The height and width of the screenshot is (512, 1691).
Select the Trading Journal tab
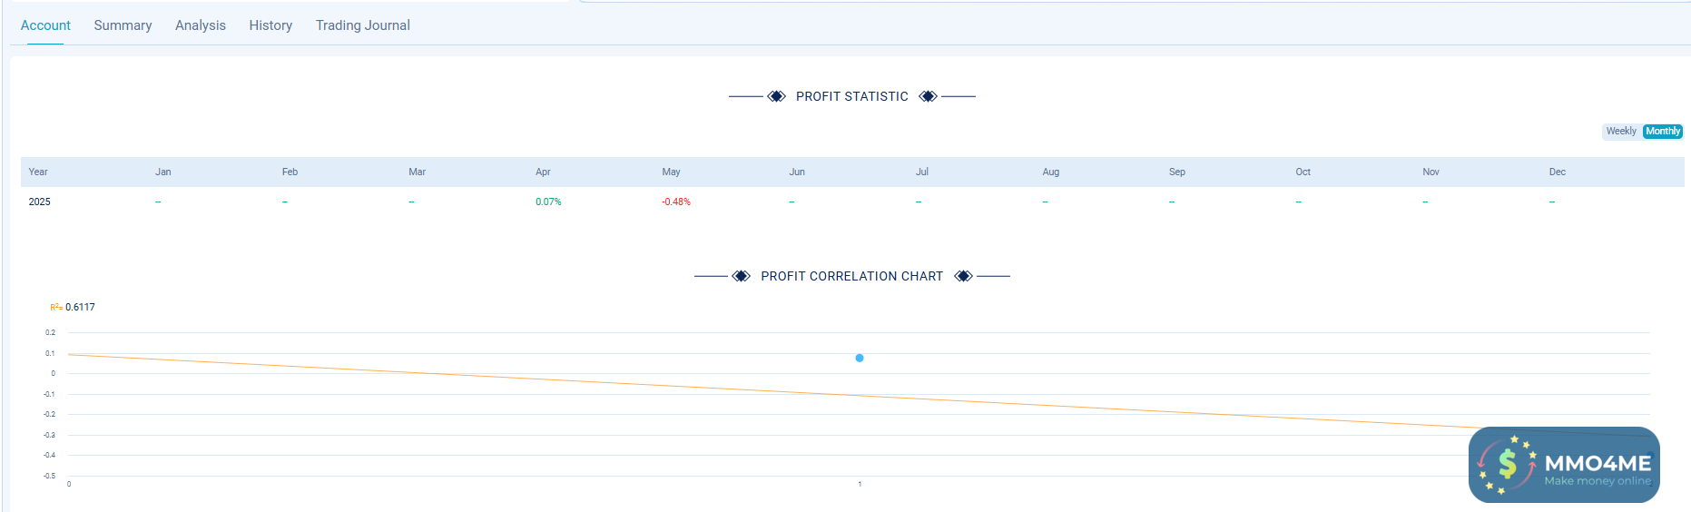[x=363, y=25]
